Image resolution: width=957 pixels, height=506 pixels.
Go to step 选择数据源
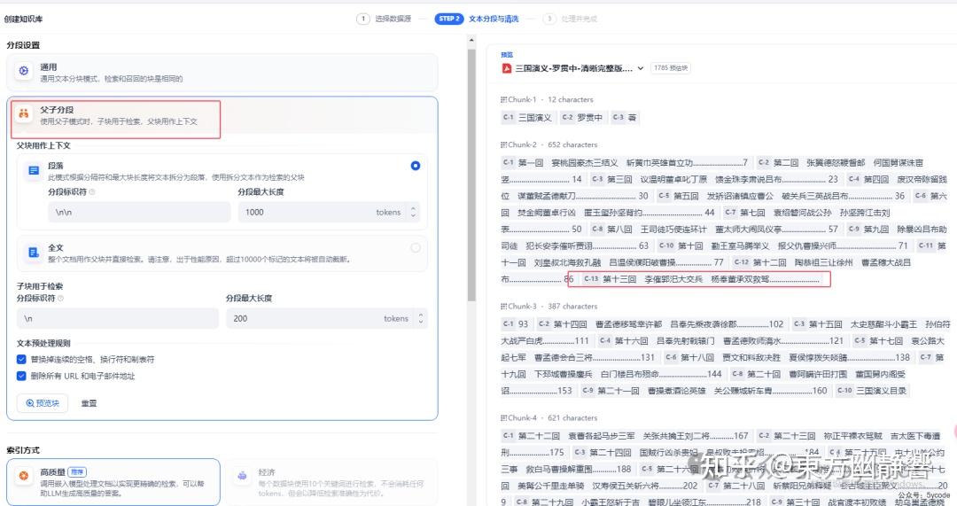[393, 19]
